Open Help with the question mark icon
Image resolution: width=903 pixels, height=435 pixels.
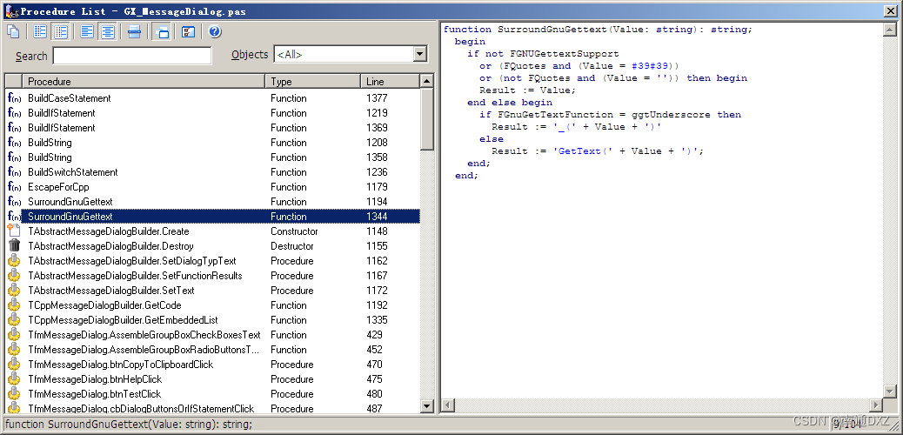pyautogui.click(x=216, y=31)
